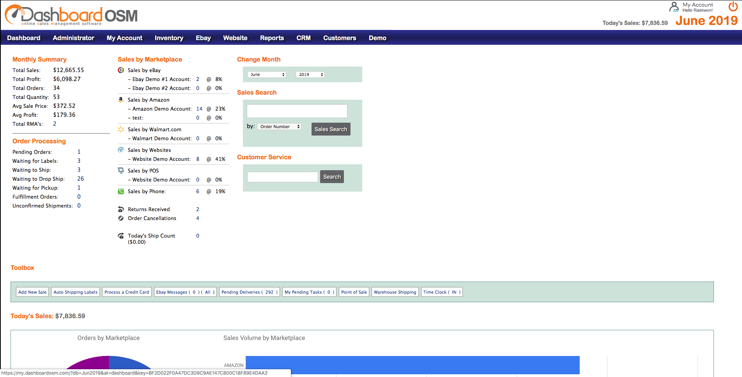Click the Add New Sale button
Viewport: 742px width, 377px height.
32,292
